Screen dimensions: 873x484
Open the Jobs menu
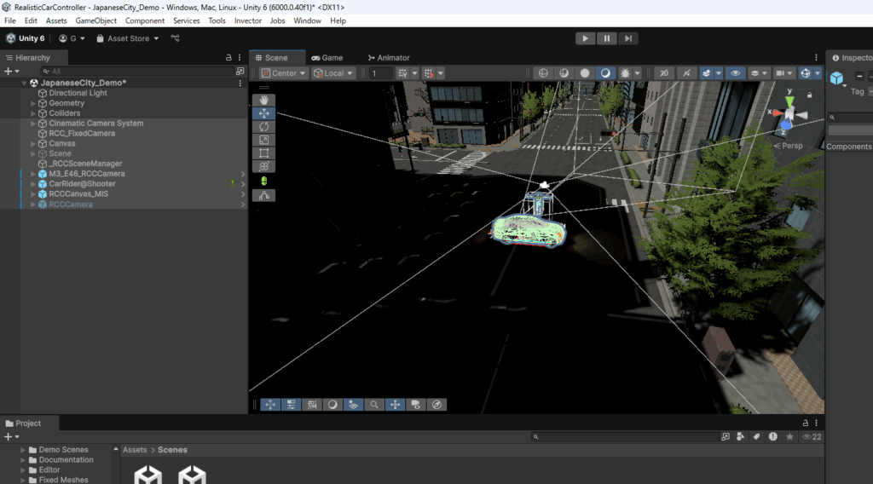pyautogui.click(x=277, y=20)
